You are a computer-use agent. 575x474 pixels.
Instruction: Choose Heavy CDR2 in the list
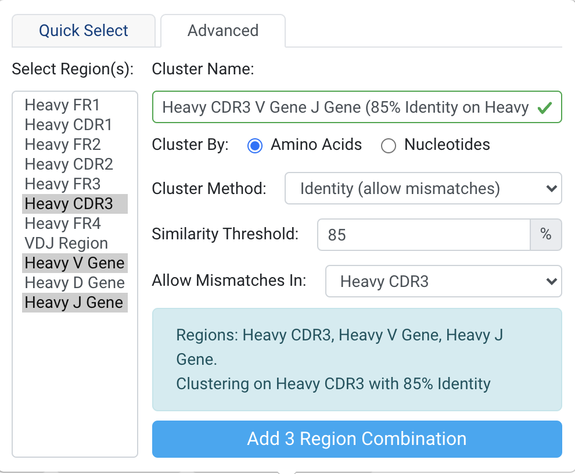tap(69, 164)
